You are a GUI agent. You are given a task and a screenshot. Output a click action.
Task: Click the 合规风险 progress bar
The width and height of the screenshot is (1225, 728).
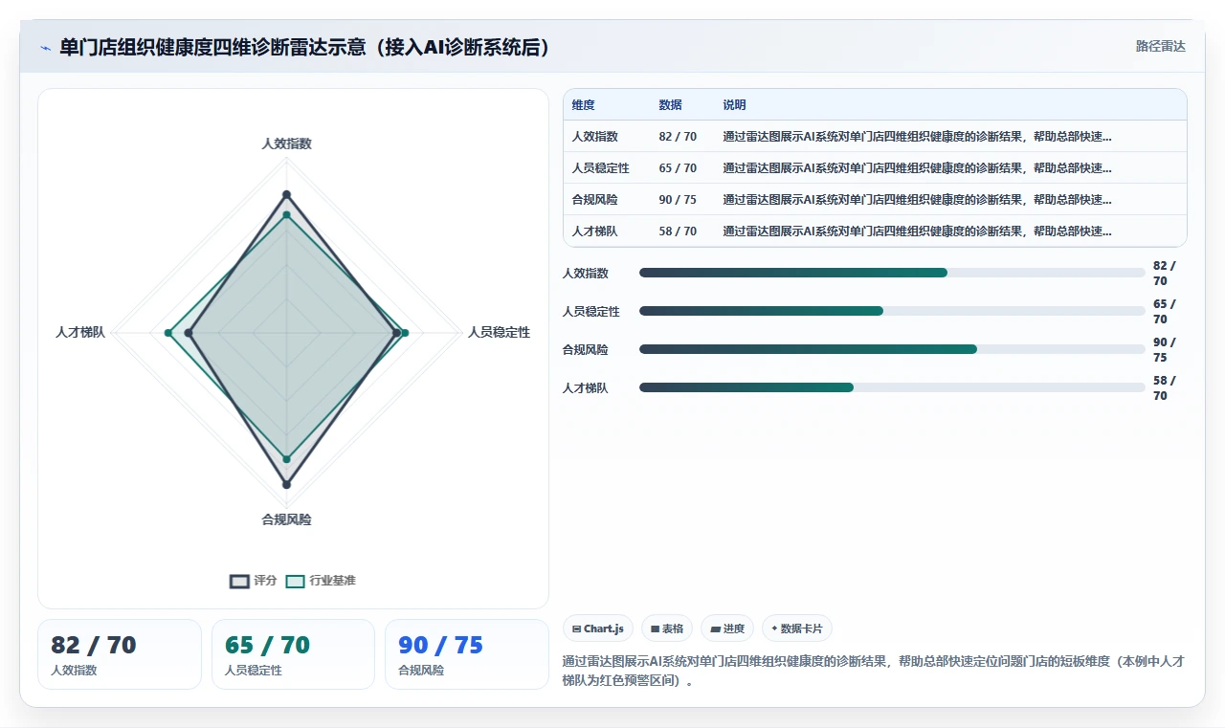[892, 349]
